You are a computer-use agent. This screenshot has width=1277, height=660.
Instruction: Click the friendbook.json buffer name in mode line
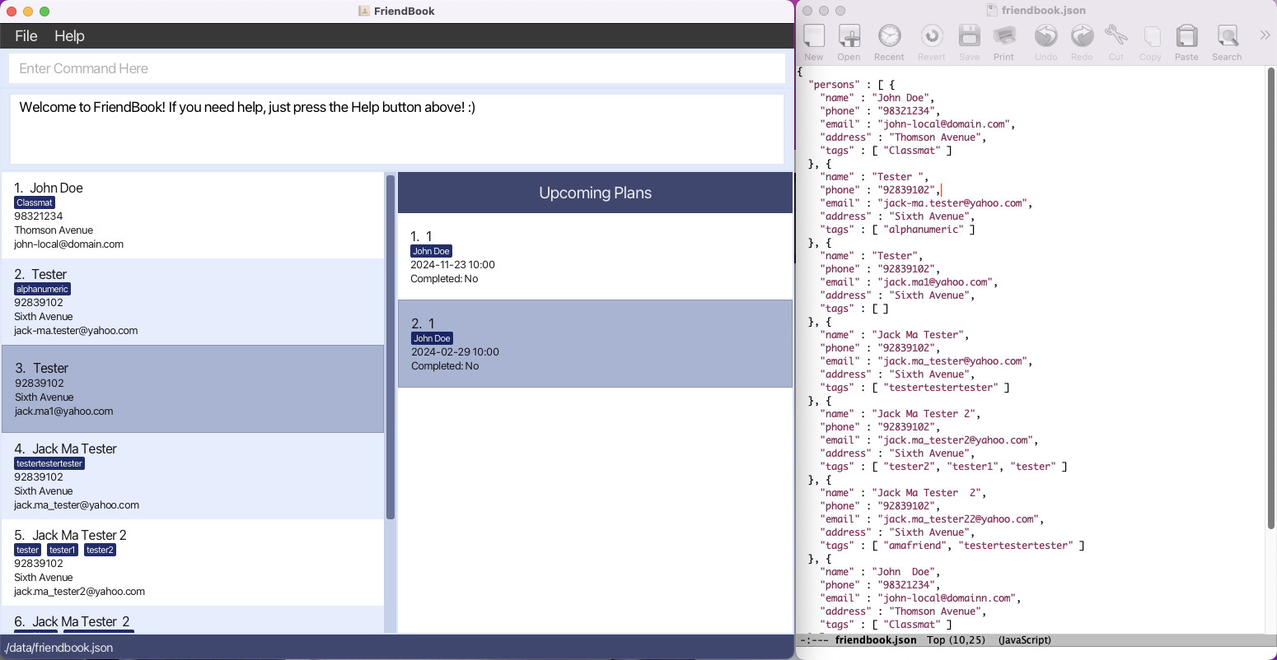875,639
